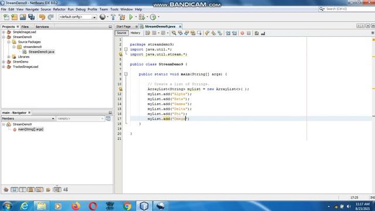375x211 pixels.
Task: Click the lightbulb hint on line 11
Action: (121, 89)
